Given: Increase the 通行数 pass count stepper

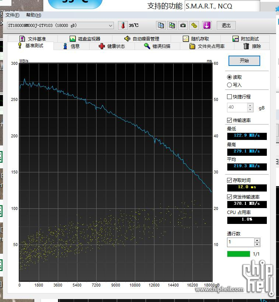Looking at the screenshot, I should 257,240.
